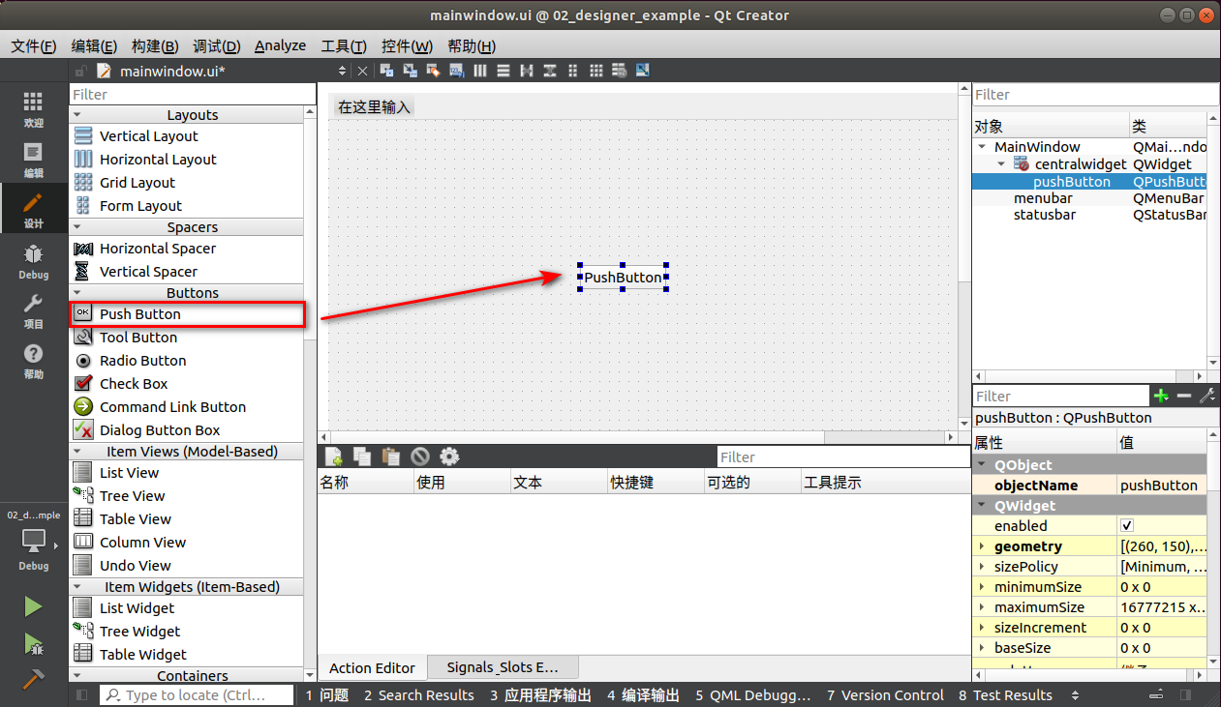Toggle the left sidebar visibility button
Image resolution: width=1221 pixels, height=707 pixels.
pyautogui.click(x=81, y=694)
